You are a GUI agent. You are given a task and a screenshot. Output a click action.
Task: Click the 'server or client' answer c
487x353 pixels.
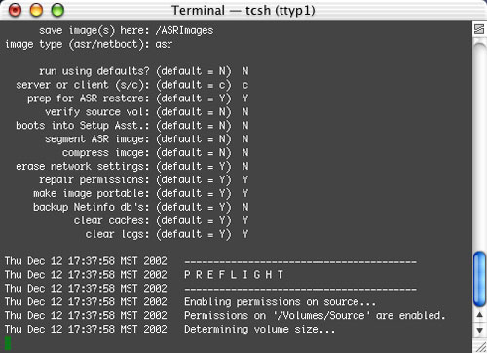245,85
